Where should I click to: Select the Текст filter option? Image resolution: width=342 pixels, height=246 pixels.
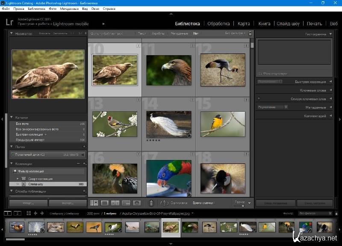[142, 33]
